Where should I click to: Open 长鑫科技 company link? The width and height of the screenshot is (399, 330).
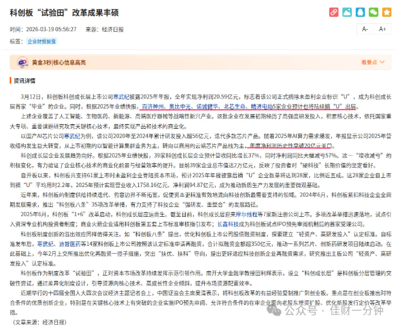tap(228, 224)
